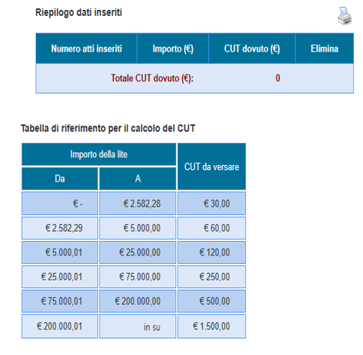
Task: Select the € 30,00 CUT cell
Action: pyautogui.click(x=212, y=203)
